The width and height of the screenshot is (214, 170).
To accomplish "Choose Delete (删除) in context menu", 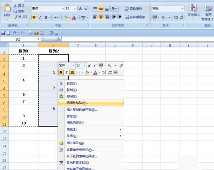I will 91,116.
